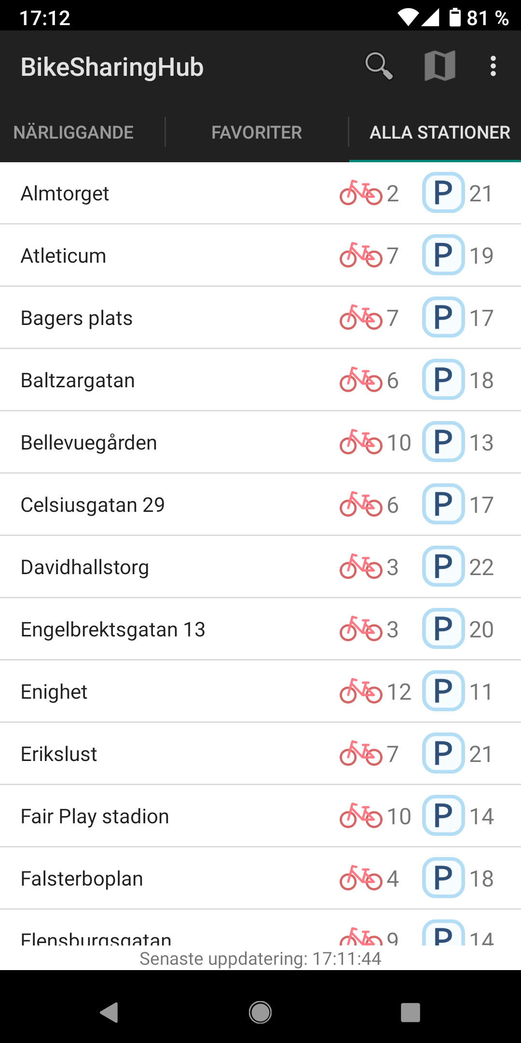Choose the Erikslust station
521x1043 pixels.
[x=59, y=754]
